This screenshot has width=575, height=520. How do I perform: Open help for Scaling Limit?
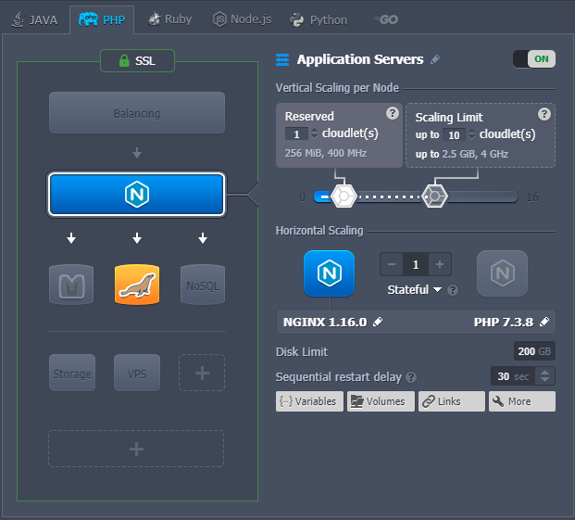coord(544,114)
